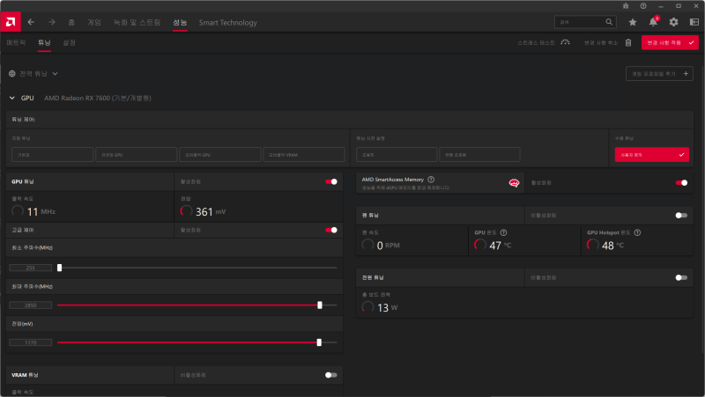Enable fan tuning switch
705x397 pixels.
pyautogui.click(x=681, y=215)
